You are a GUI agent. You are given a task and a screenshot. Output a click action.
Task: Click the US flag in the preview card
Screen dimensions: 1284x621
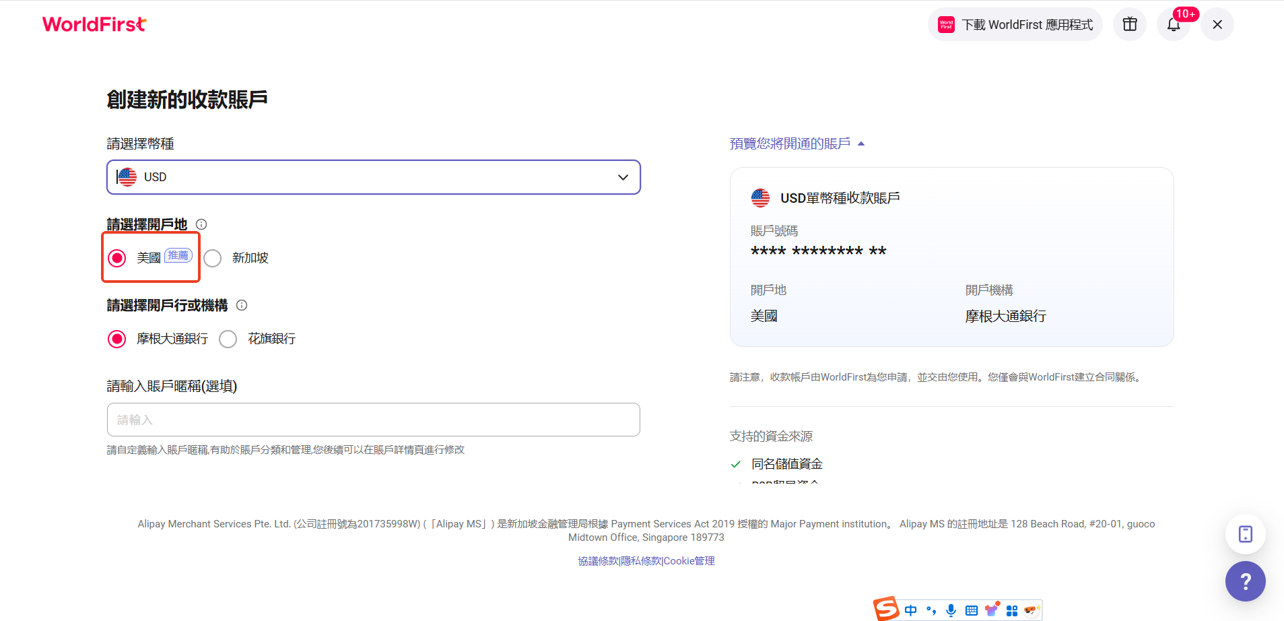click(x=760, y=198)
